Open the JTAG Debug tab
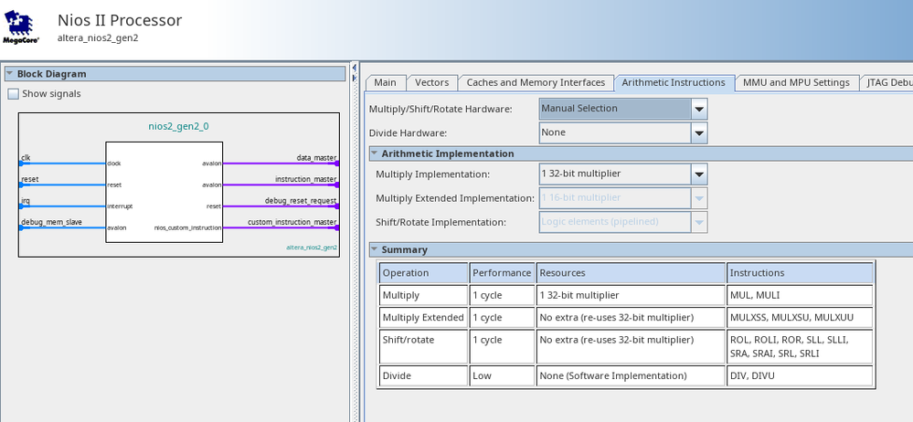 [x=887, y=82]
